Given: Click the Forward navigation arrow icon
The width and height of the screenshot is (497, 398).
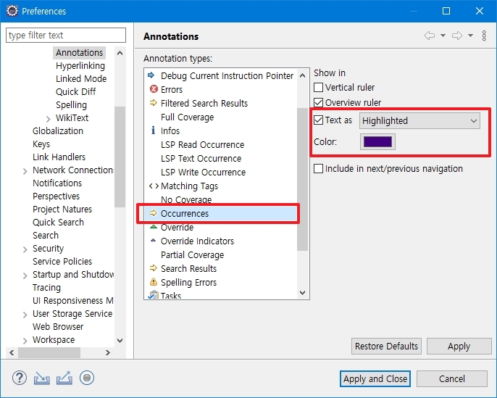Looking at the screenshot, I should (x=457, y=36).
